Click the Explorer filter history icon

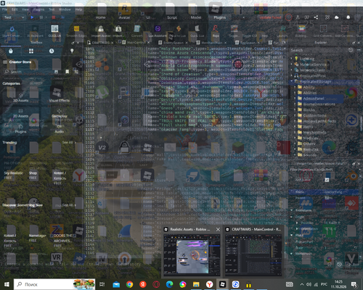[351, 50]
